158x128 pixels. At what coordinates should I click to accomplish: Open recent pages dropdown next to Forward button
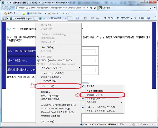pos(12,8)
